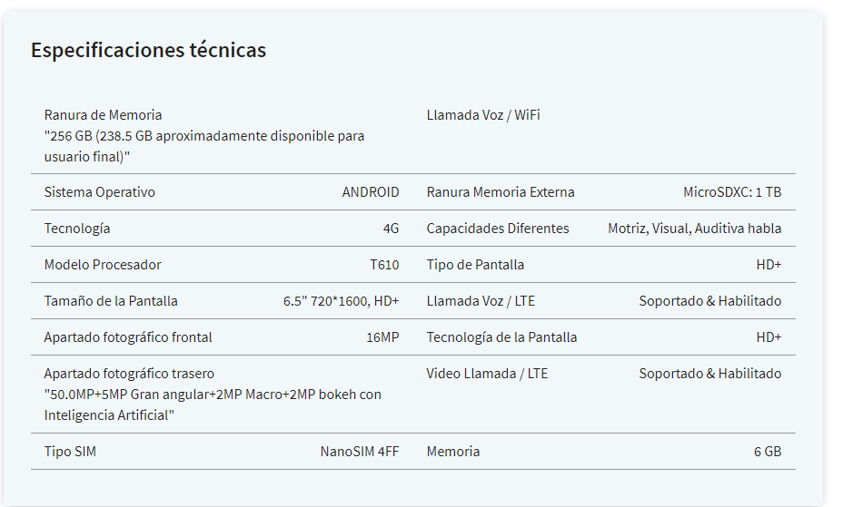Image resolution: width=843 pixels, height=507 pixels.
Task: Click Motriz, Visual, Auditiva habla text
Action: click(695, 229)
